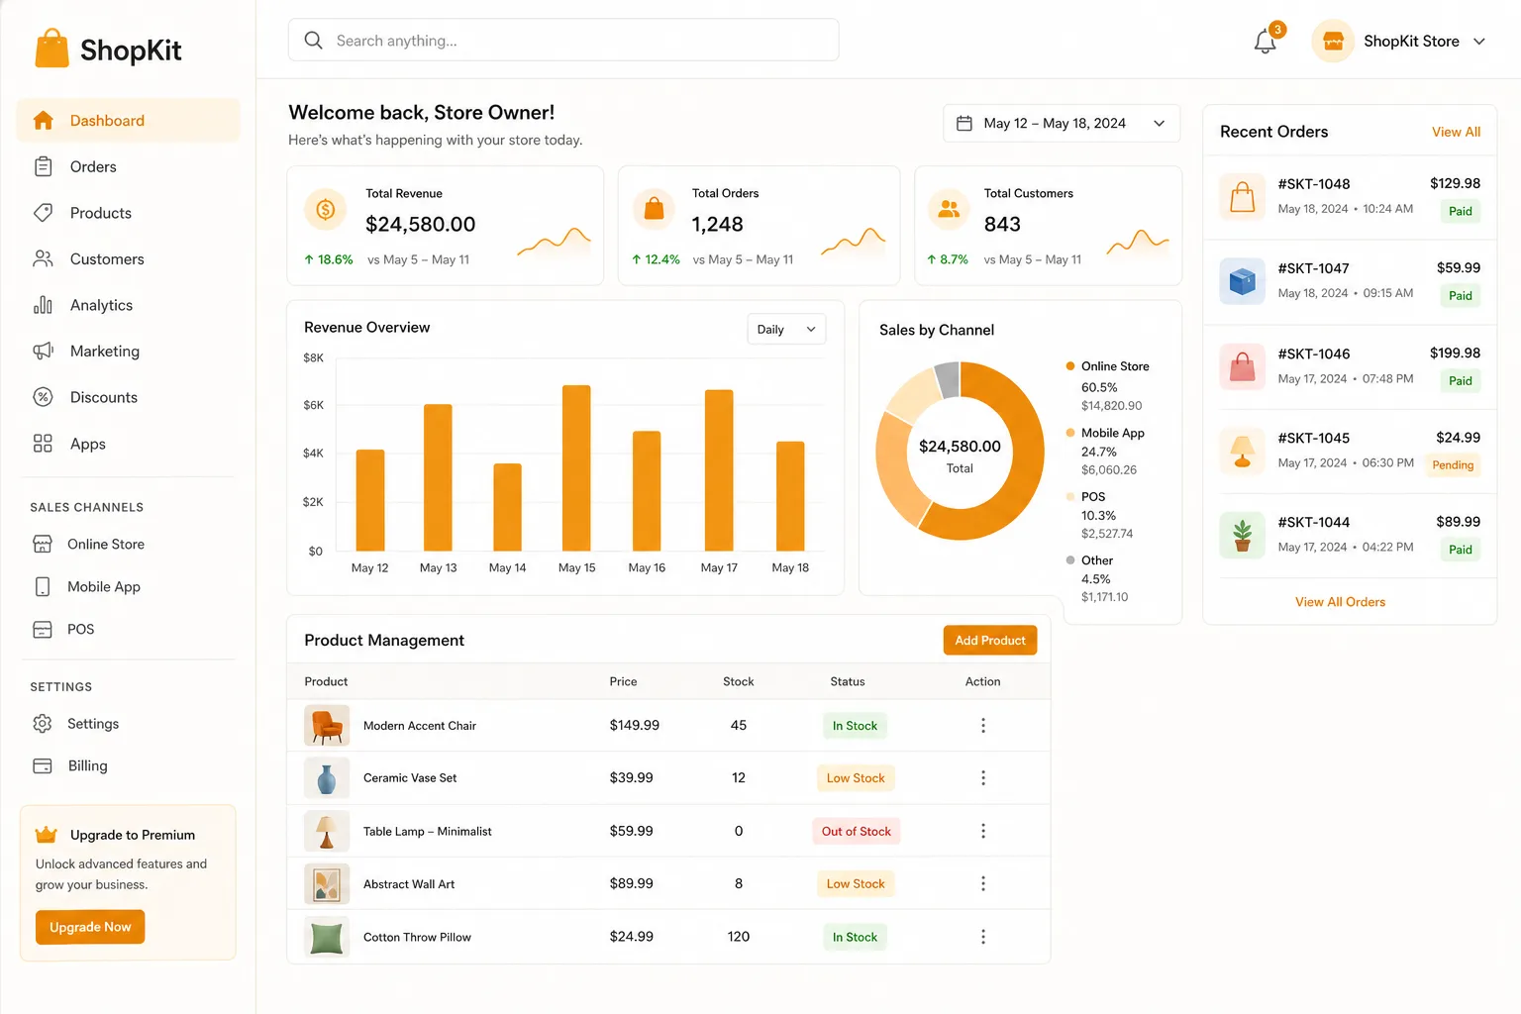Click the May 15 revenue bar
This screenshot has height=1014, width=1521.
click(x=576, y=467)
